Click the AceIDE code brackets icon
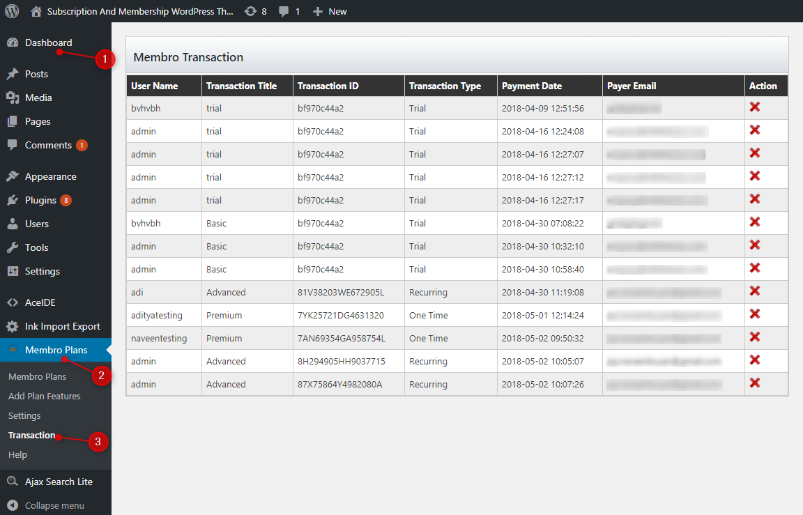This screenshot has height=515, width=803. click(13, 302)
